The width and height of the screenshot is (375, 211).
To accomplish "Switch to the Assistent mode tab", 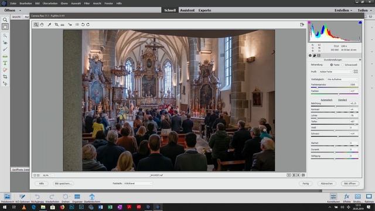I will coord(187,11).
